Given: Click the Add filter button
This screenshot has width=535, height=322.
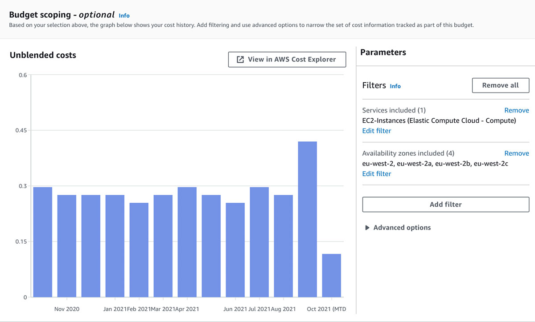Looking at the screenshot, I should point(445,205).
